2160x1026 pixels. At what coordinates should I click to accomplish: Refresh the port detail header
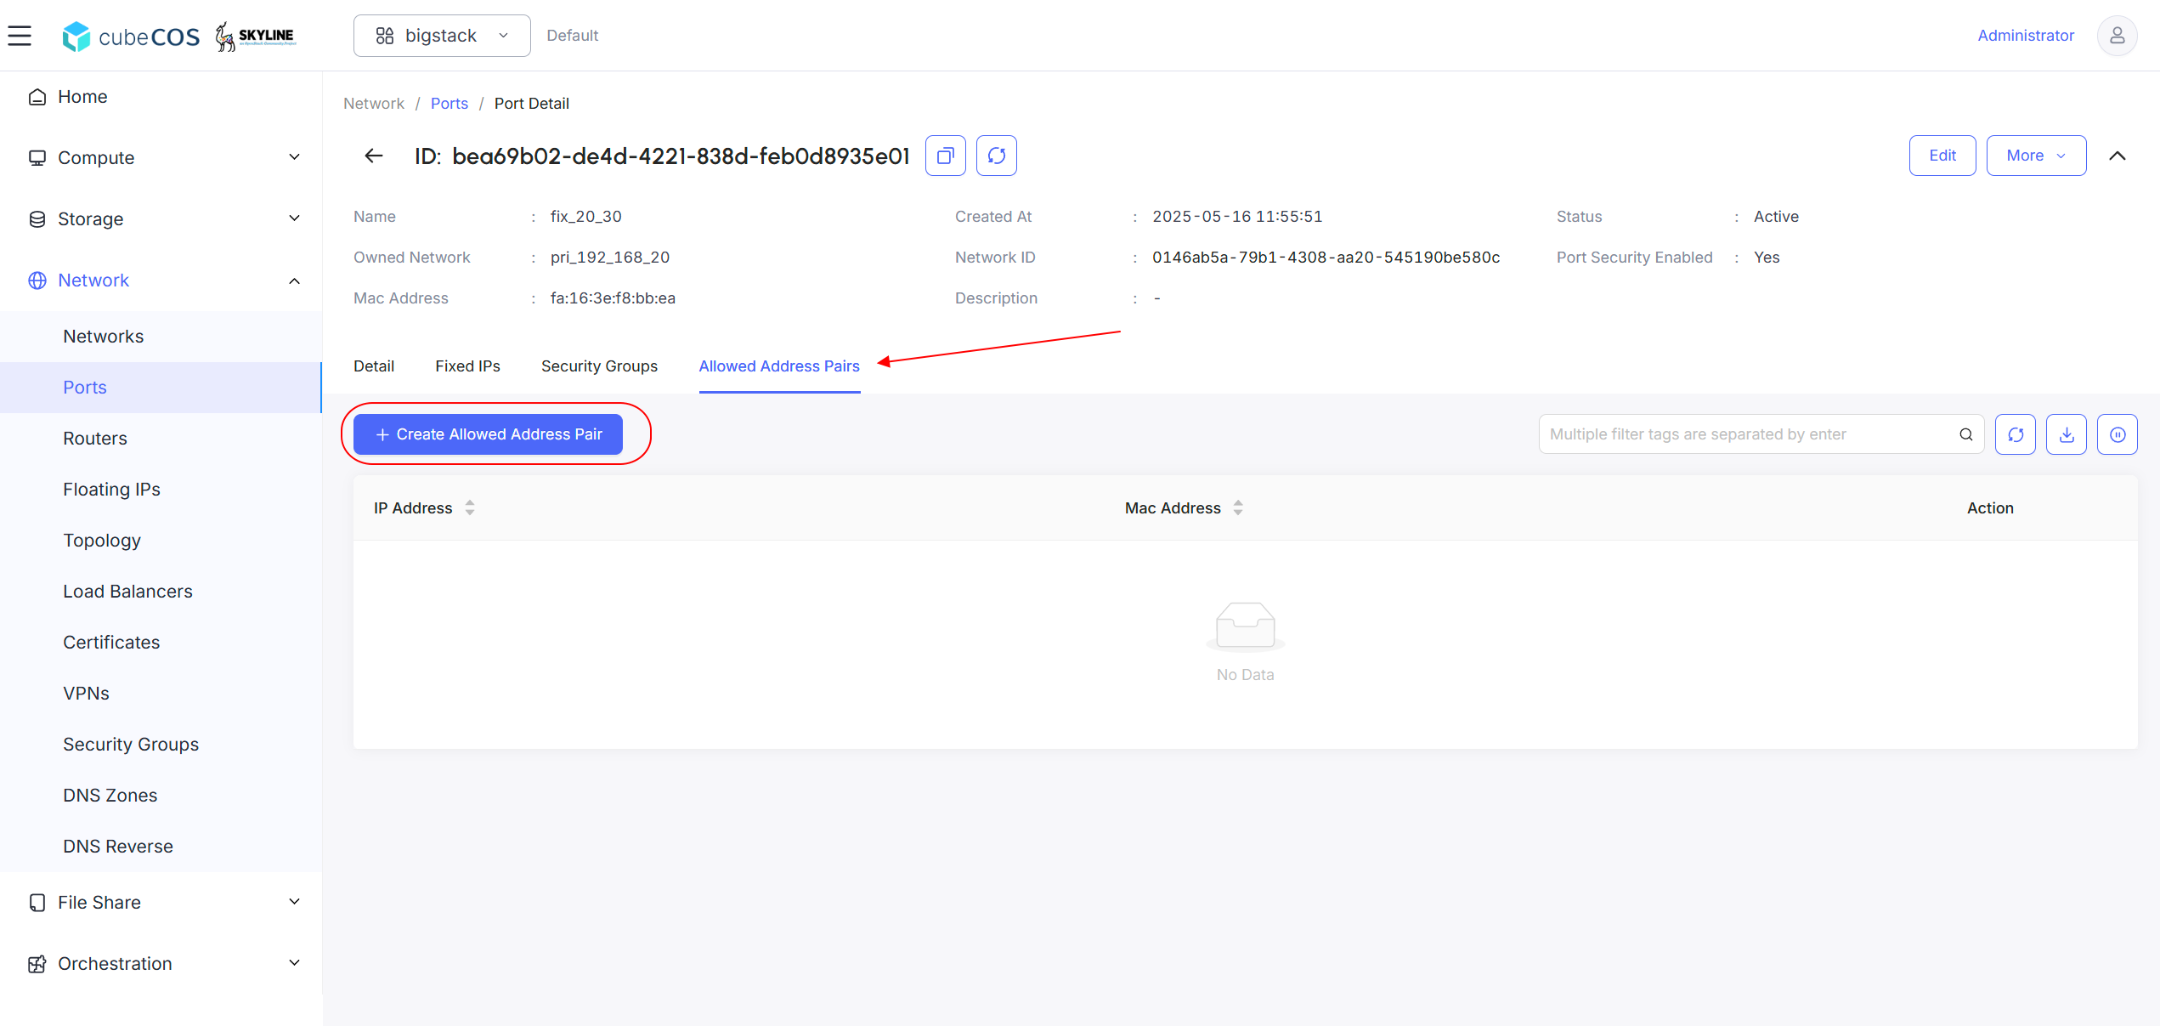pyautogui.click(x=996, y=156)
